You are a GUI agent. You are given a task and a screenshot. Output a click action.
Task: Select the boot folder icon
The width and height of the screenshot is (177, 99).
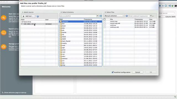point(61,26)
